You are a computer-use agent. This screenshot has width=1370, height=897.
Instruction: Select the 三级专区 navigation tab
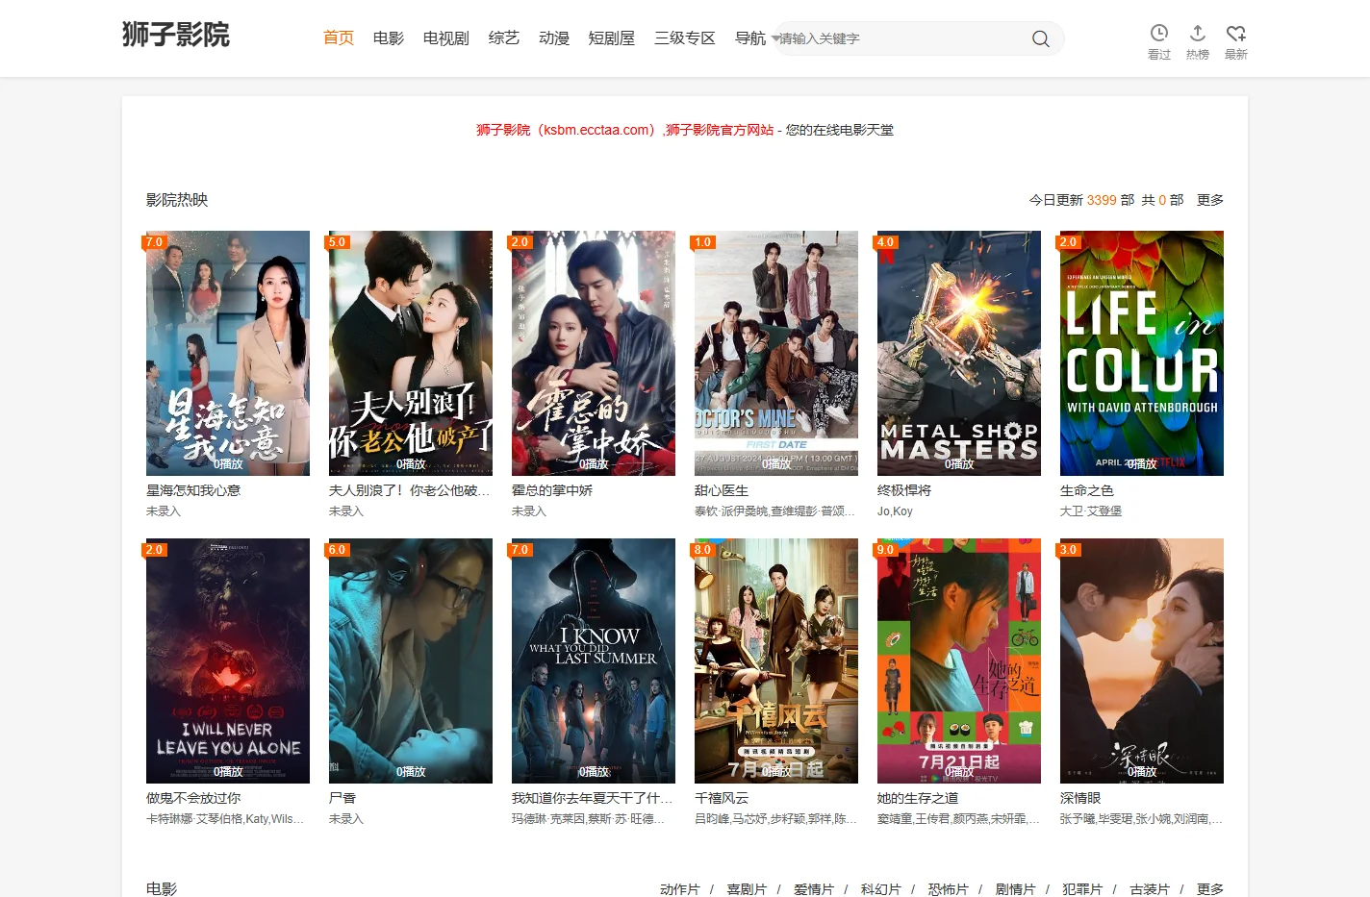(x=685, y=38)
